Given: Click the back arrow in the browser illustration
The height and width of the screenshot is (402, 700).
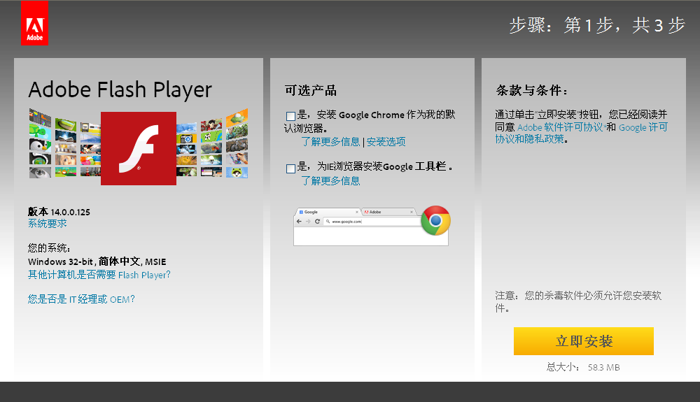Looking at the screenshot, I should [x=300, y=221].
